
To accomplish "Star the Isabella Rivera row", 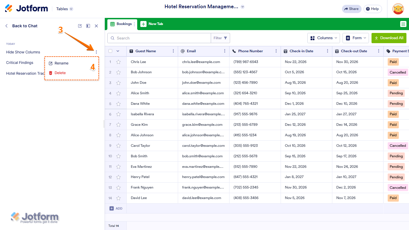I will pos(118,114).
